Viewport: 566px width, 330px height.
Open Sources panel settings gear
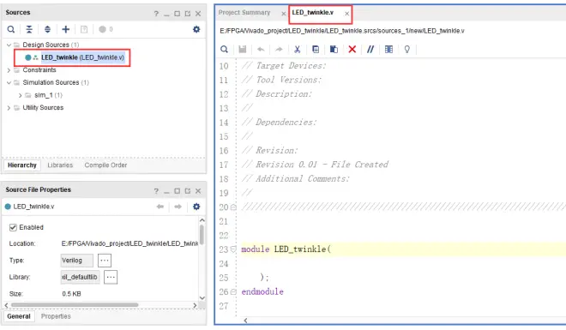pyautogui.click(x=196, y=29)
